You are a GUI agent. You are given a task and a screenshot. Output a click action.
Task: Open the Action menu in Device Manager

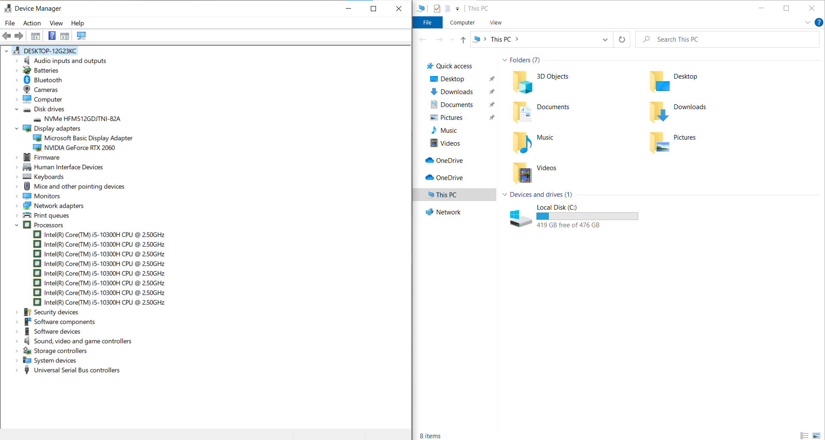point(32,23)
